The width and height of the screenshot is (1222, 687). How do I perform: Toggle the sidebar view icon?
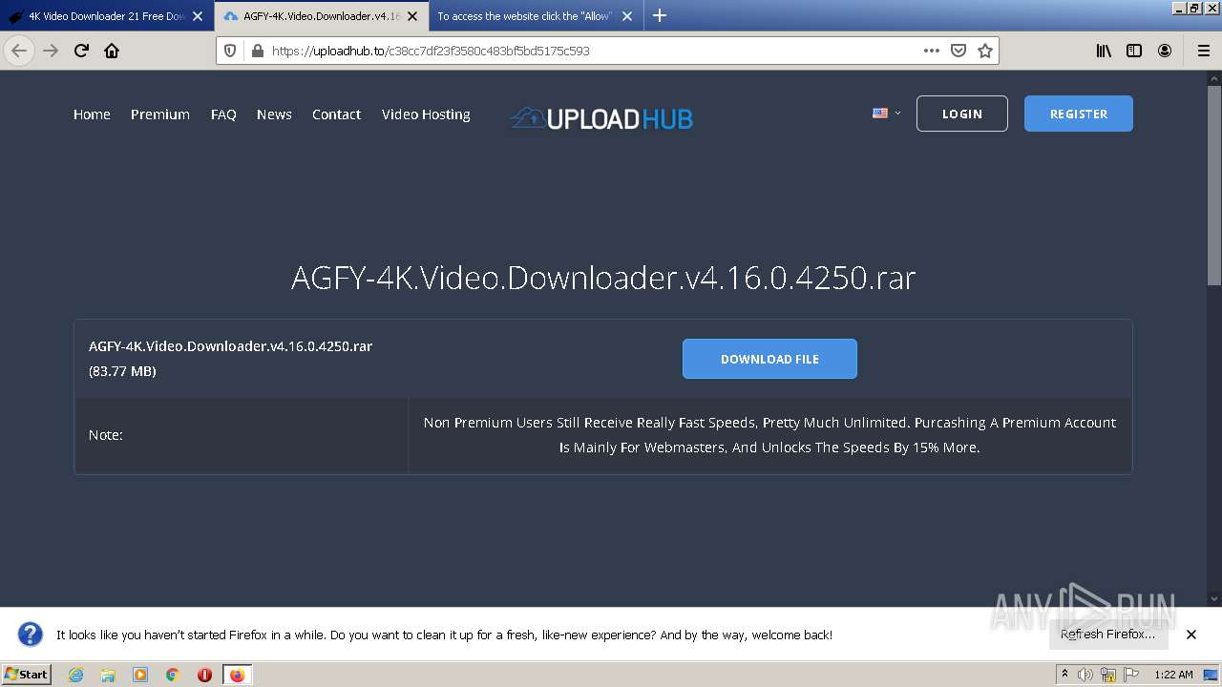click(x=1134, y=51)
